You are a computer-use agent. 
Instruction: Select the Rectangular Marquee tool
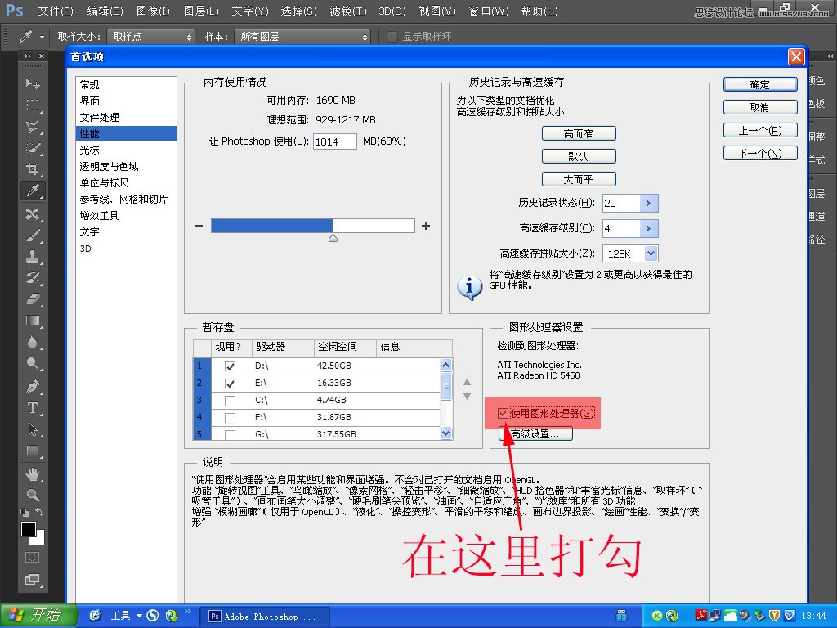click(x=33, y=105)
